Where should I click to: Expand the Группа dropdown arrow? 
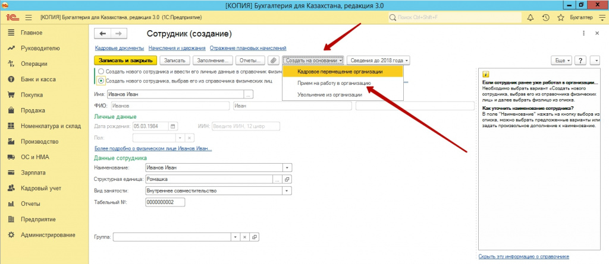tap(236, 237)
